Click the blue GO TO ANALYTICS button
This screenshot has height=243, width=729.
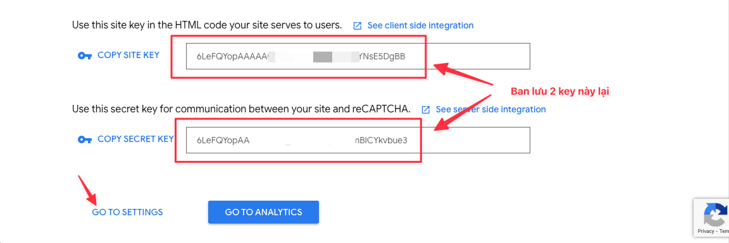point(264,212)
